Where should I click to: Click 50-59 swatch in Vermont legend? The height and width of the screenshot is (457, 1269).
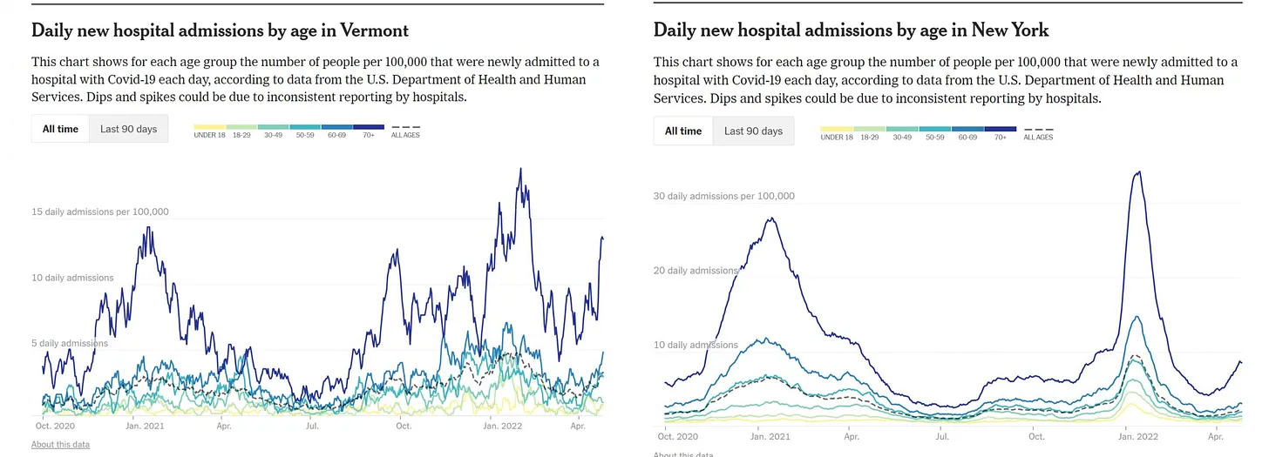(x=305, y=128)
